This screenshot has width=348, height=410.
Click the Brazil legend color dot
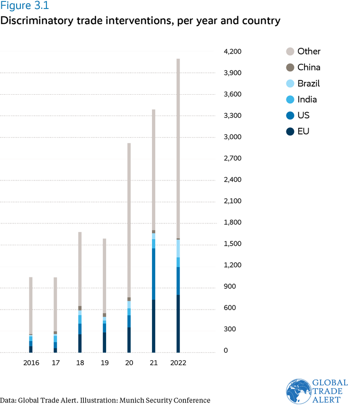289,83
